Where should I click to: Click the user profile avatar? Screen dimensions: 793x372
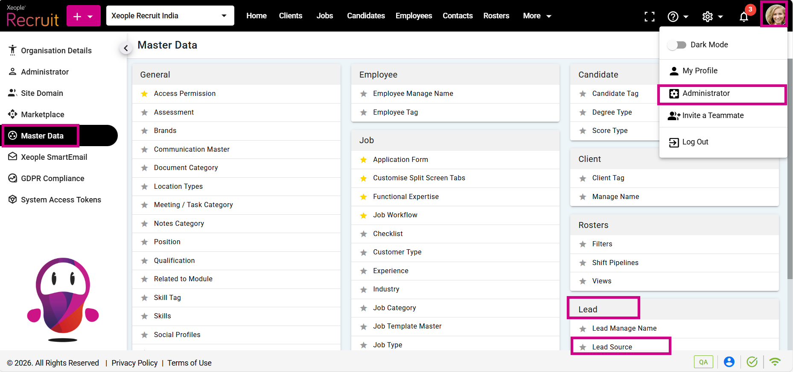[775, 15]
